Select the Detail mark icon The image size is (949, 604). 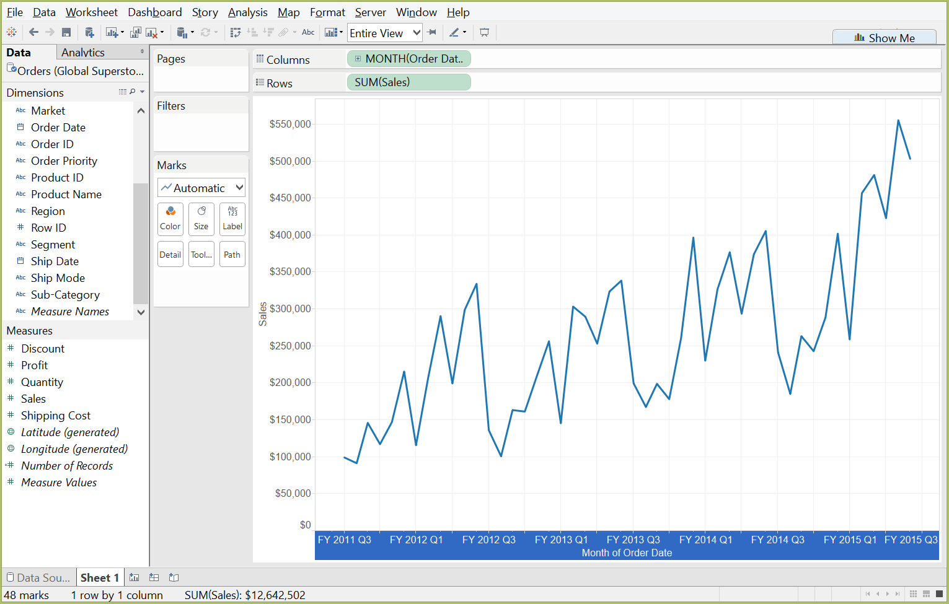pos(170,254)
